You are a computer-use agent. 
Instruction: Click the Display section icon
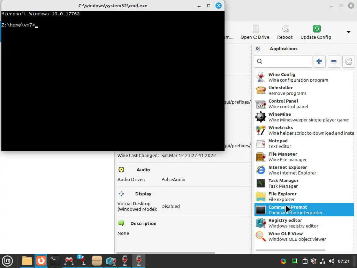click(121, 194)
